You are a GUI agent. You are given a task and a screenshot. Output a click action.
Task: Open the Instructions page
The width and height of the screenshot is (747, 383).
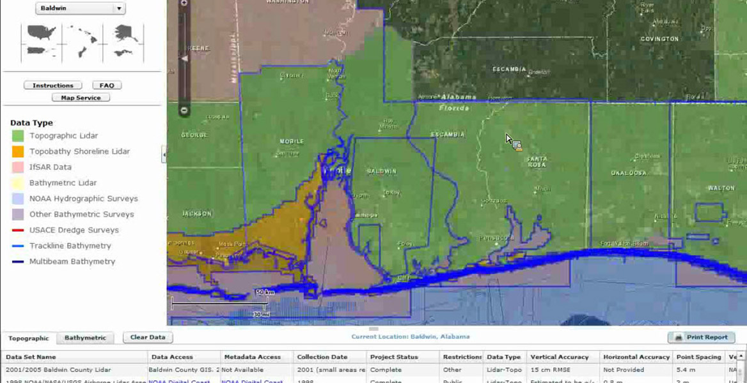(53, 86)
